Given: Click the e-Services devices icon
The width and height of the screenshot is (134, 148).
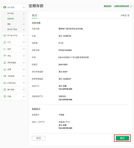Looking at the screenshot, I should (x=5, y=83).
